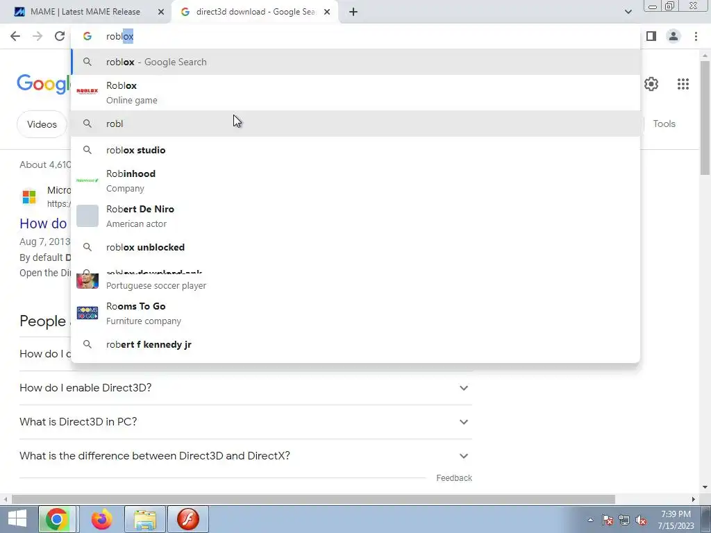Click the scroll down arrow
711x533 pixels.
[705, 487]
